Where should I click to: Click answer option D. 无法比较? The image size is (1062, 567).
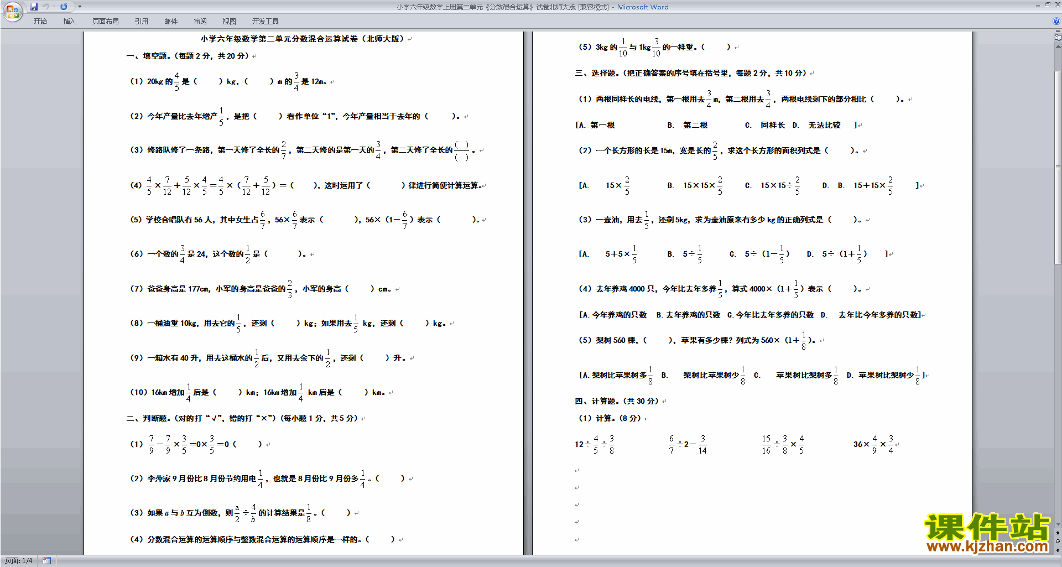pyautogui.click(x=816, y=125)
